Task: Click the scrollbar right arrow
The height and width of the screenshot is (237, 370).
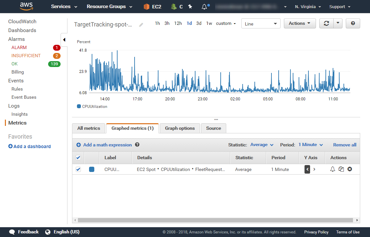Action: 357,220
